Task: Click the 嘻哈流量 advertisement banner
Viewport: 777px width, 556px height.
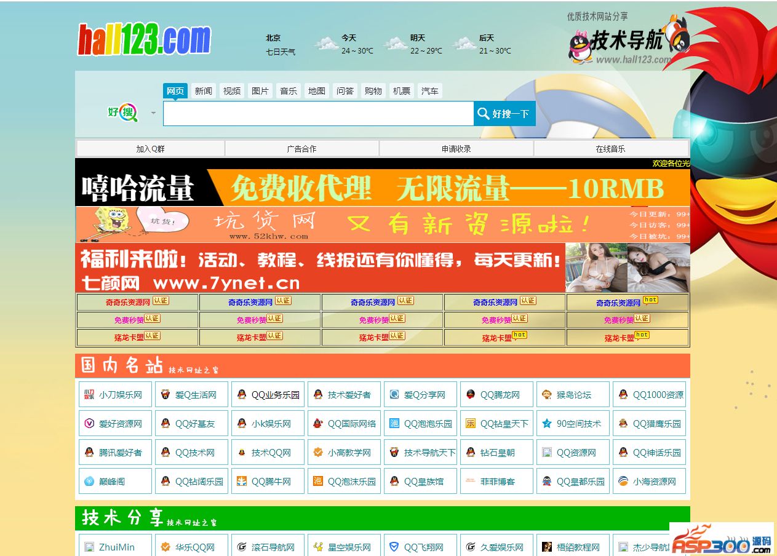Action: (x=383, y=188)
